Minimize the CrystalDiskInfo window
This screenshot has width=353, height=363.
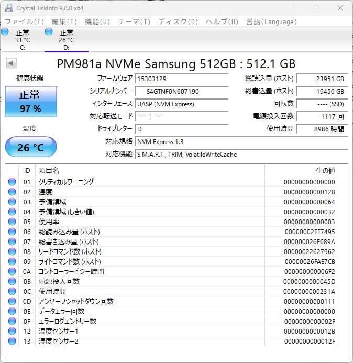pos(293,8)
